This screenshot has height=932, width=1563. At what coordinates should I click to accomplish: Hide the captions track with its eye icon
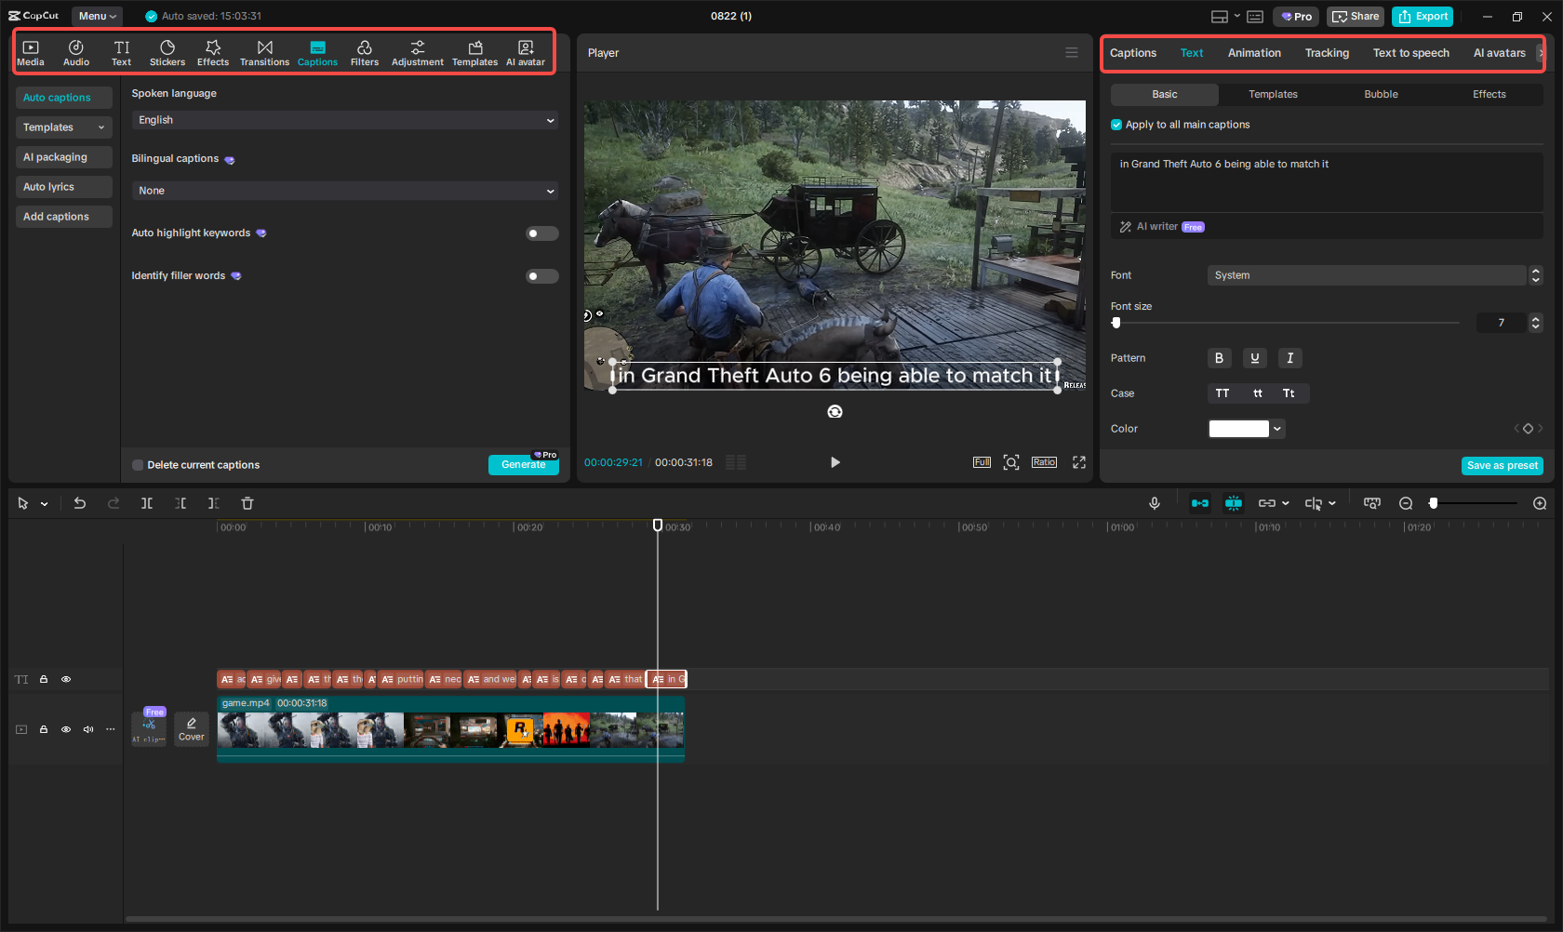click(65, 679)
